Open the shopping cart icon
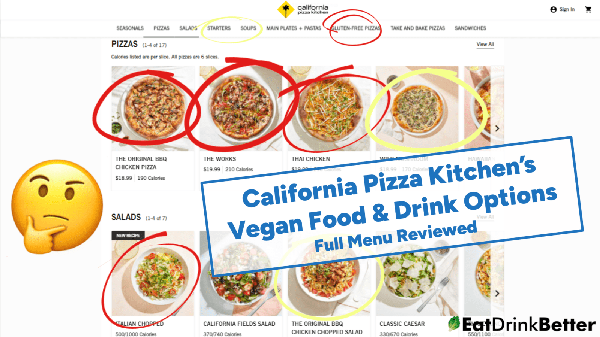 coord(588,9)
